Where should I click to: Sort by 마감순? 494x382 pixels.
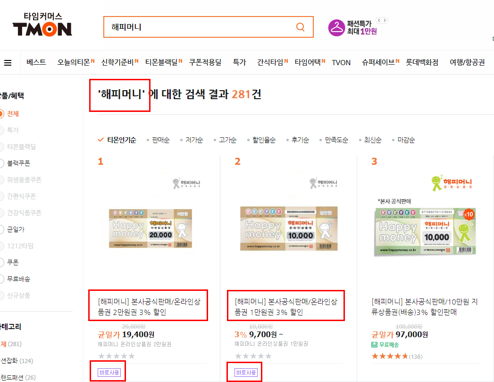tap(406, 140)
